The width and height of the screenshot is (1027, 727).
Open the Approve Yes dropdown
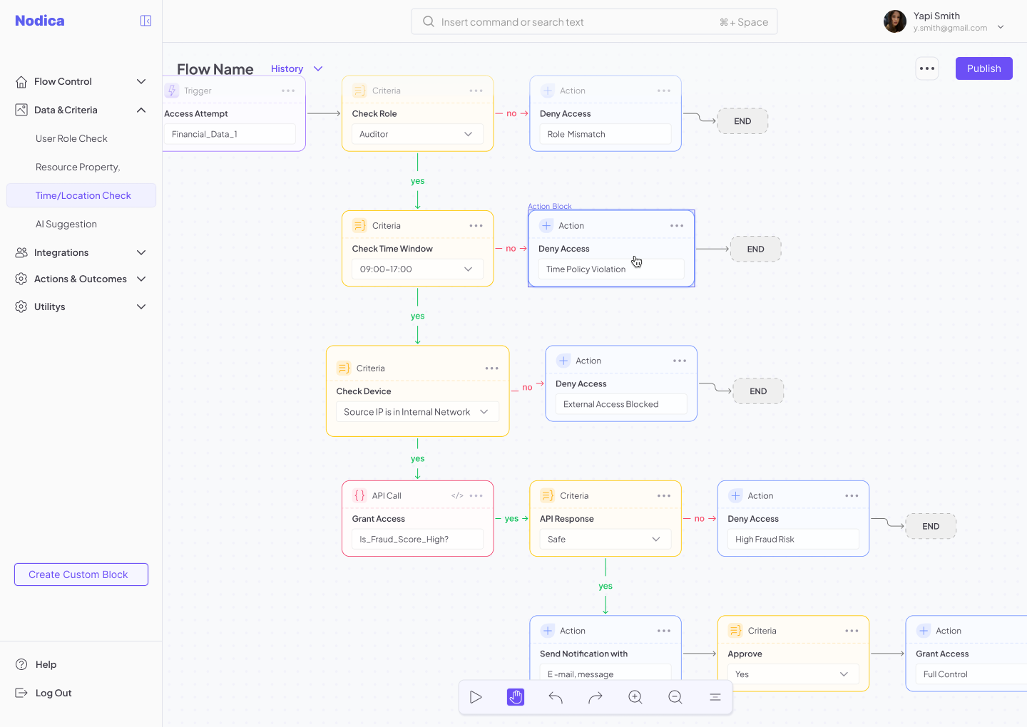click(x=793, y=674)
